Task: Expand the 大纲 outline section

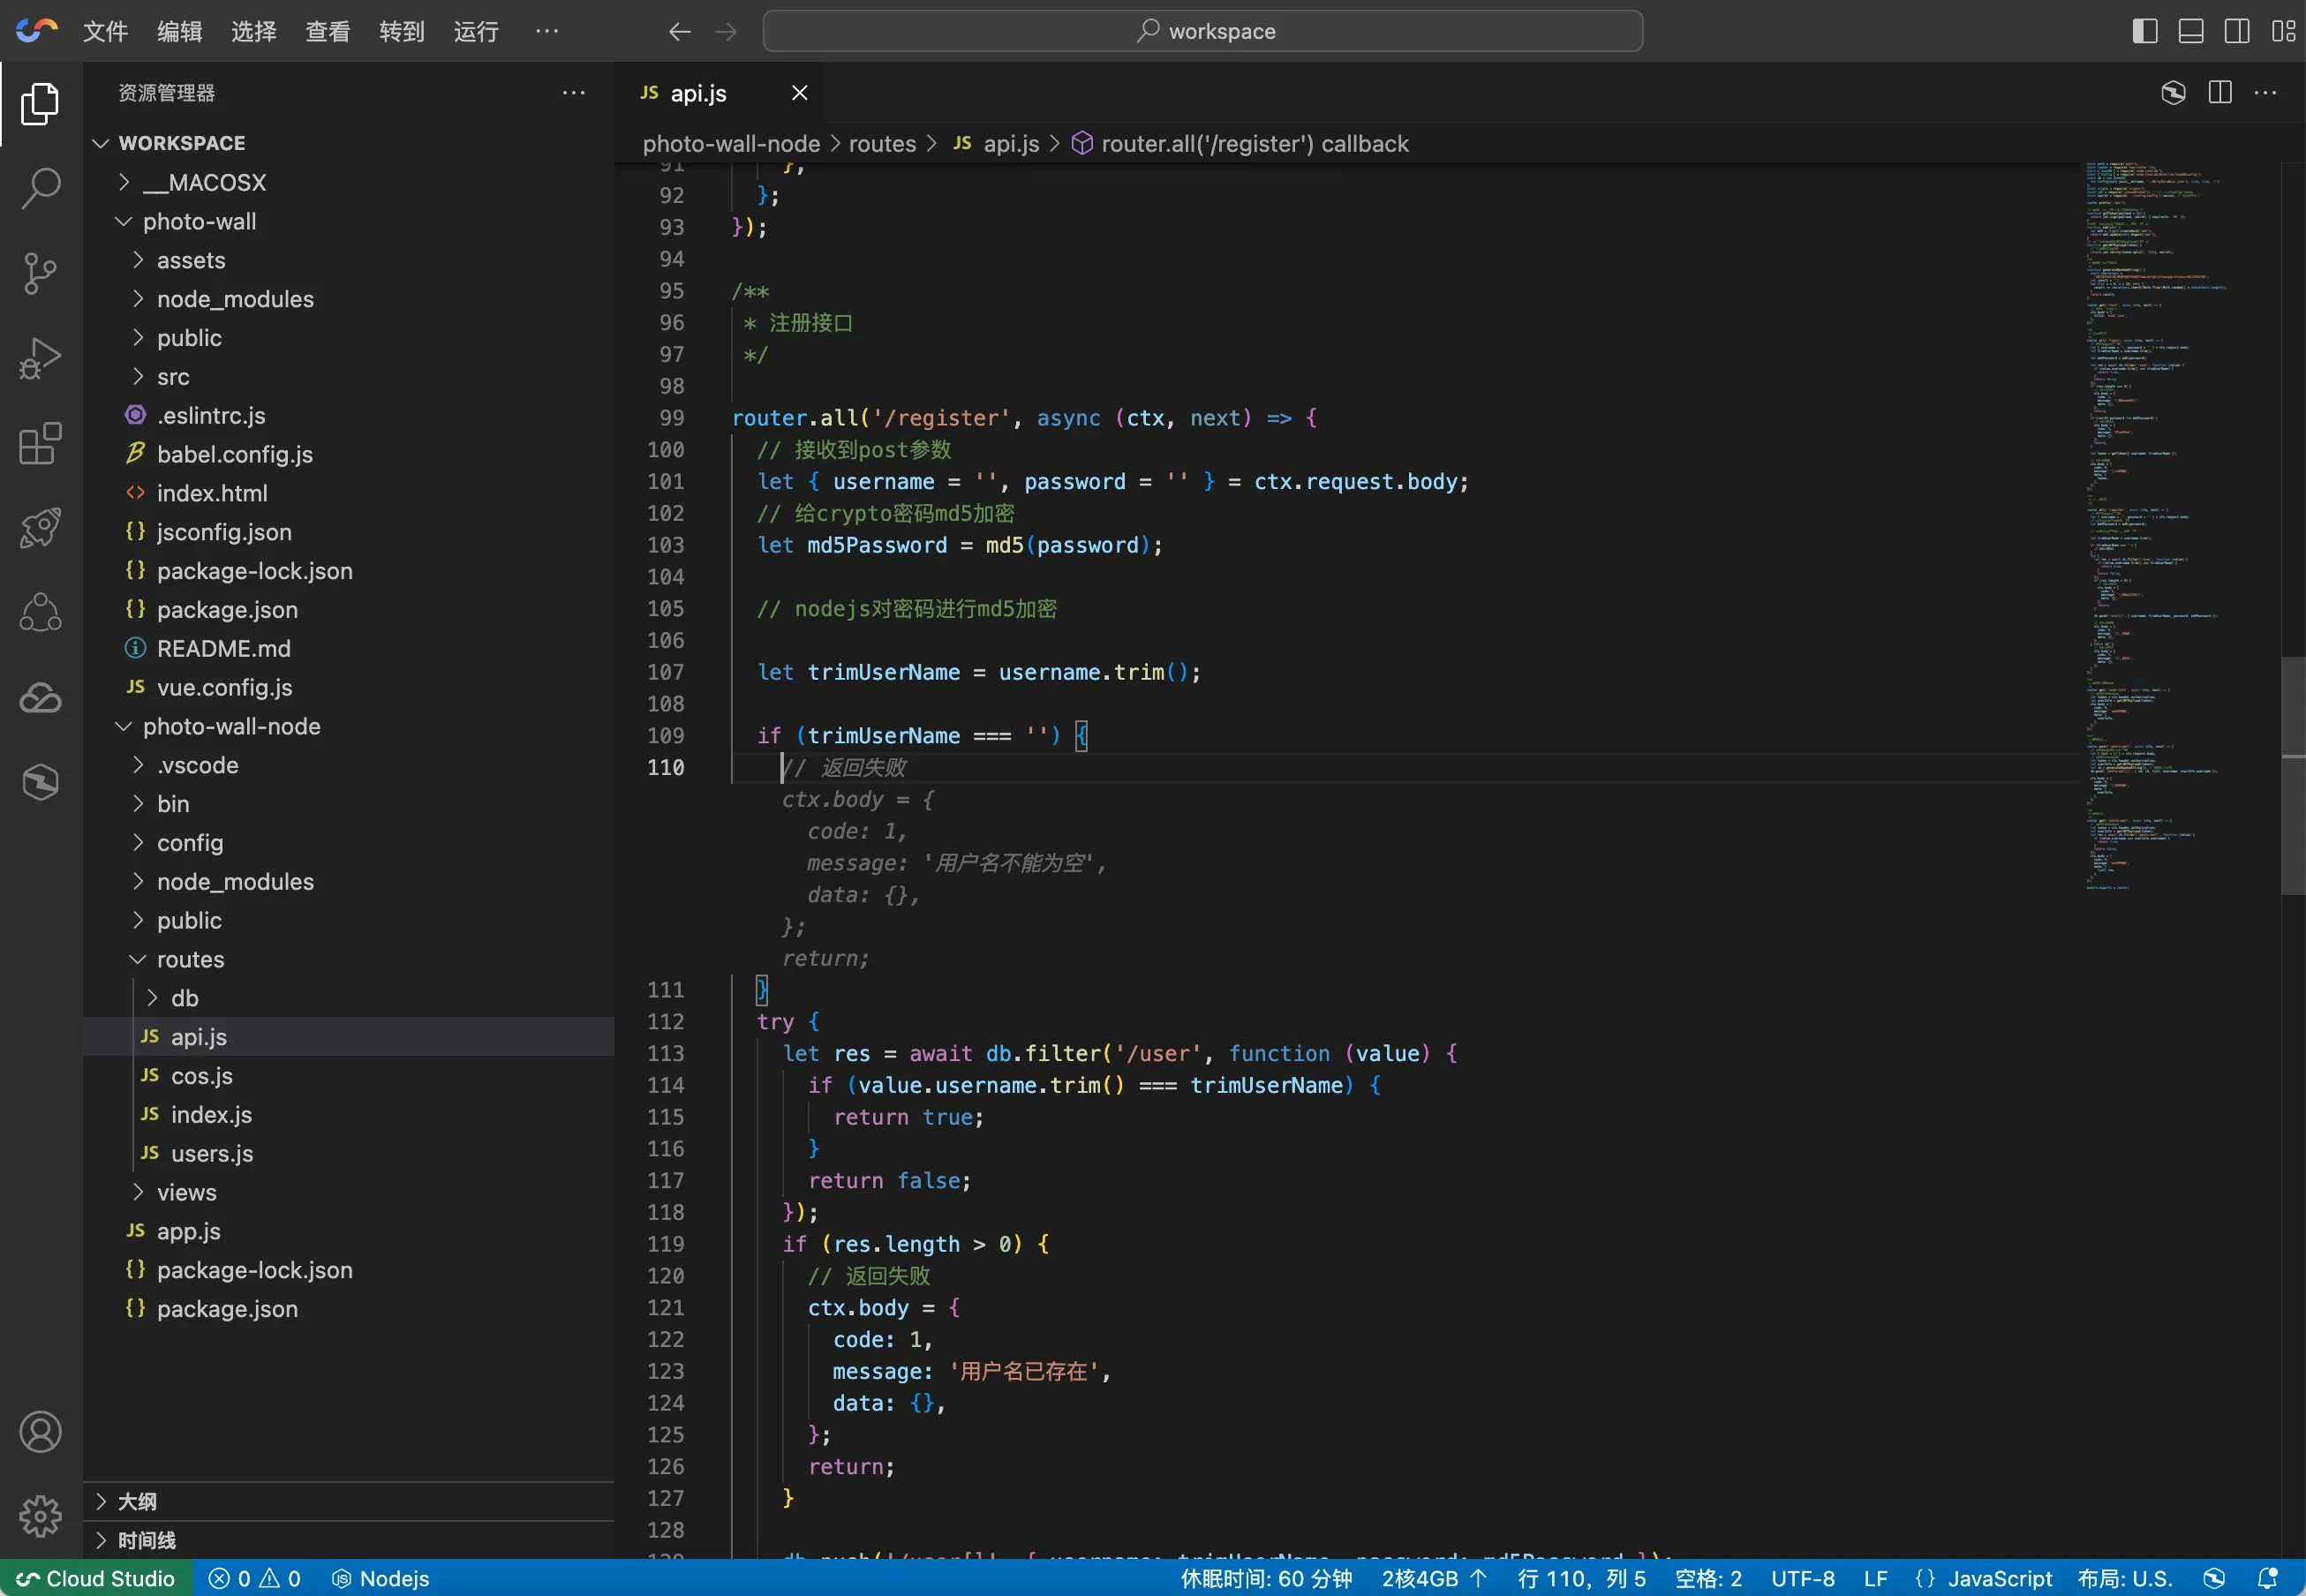Action: click(137, 1501)
